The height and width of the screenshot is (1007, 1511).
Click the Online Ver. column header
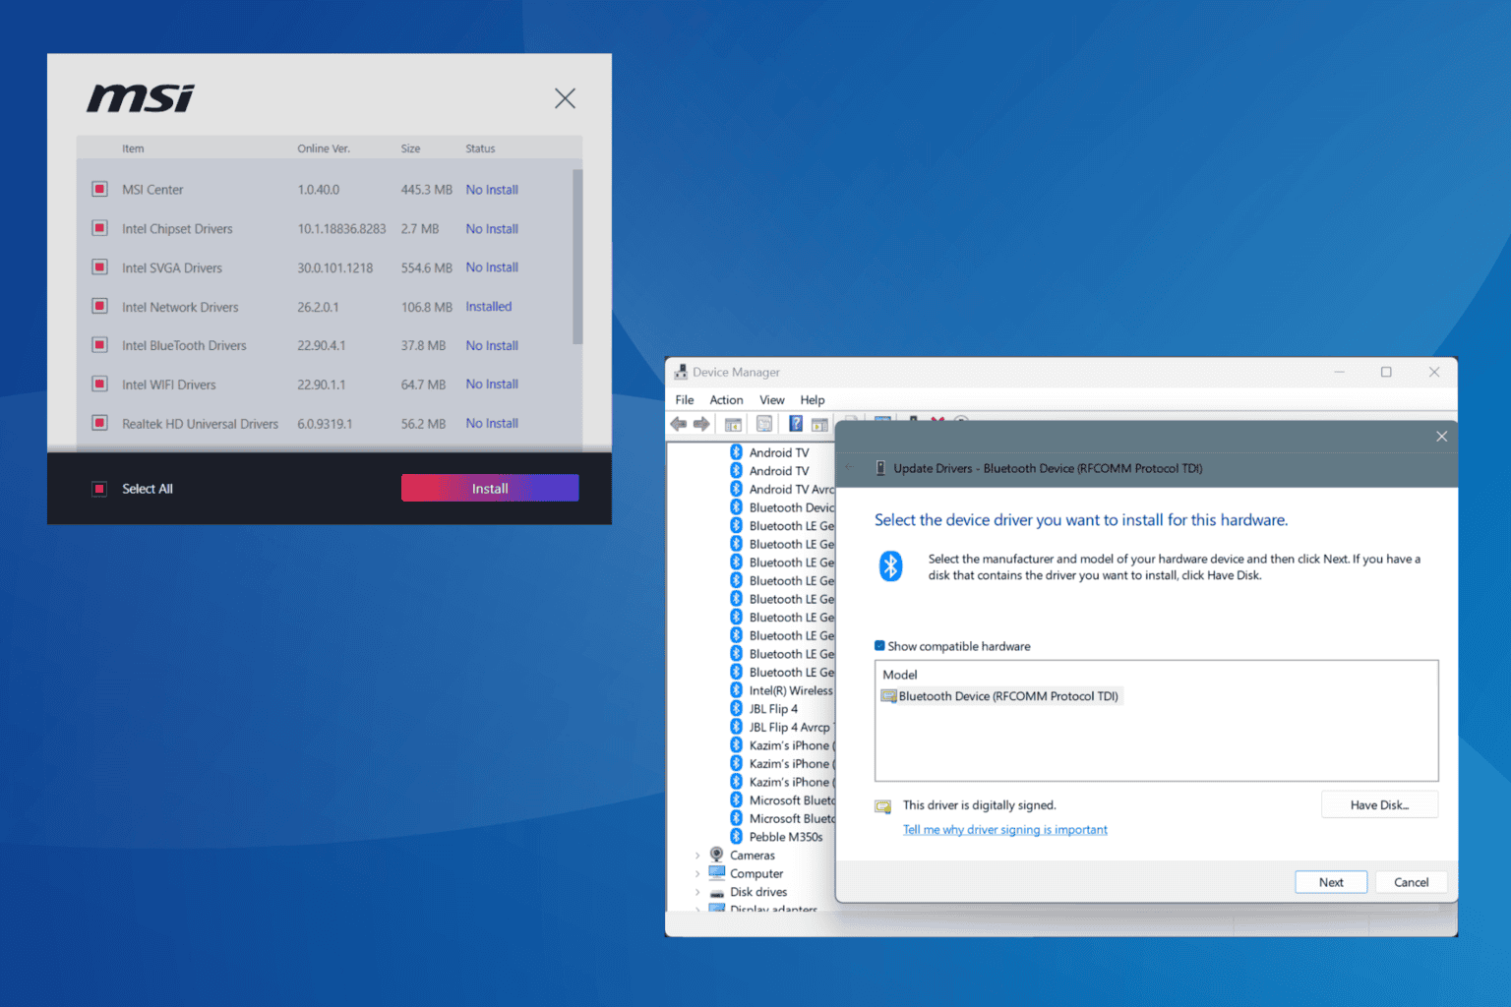[x=324, y=148]
